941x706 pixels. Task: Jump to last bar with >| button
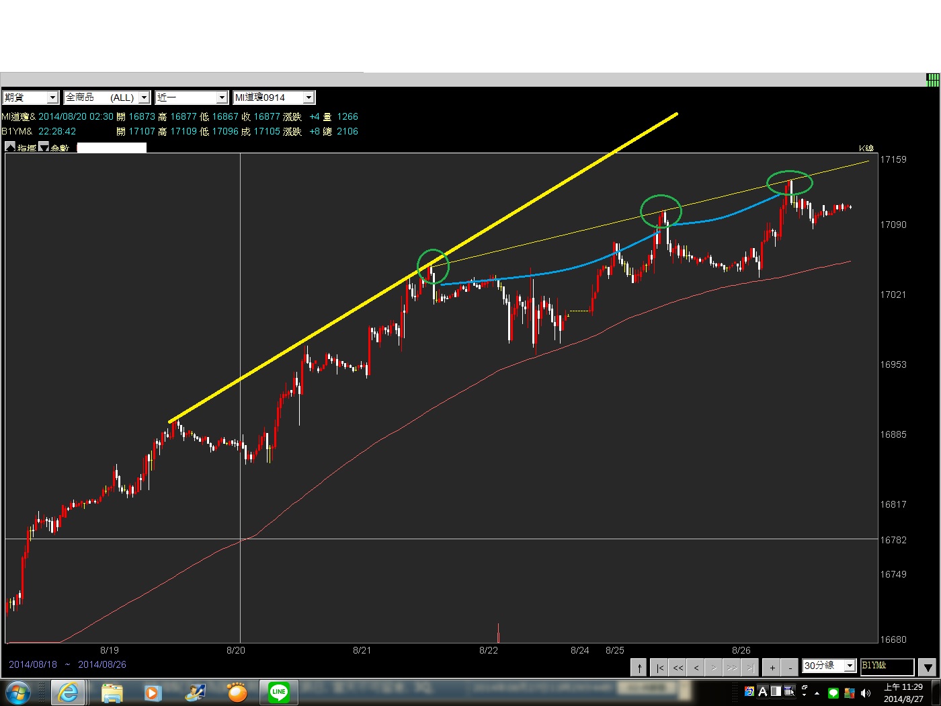point(749,667)
